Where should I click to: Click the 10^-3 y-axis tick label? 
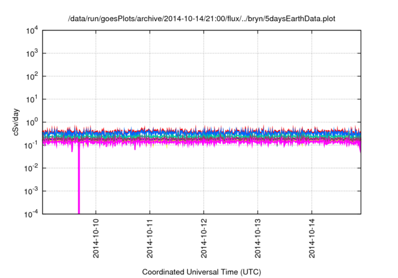(32, 191)
